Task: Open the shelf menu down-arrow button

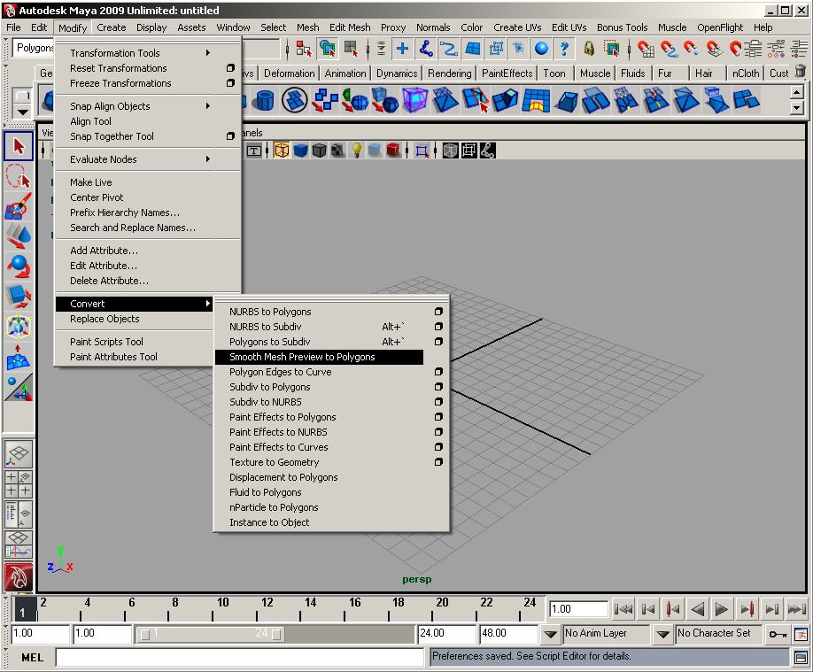Action: [x=22, y=112]
